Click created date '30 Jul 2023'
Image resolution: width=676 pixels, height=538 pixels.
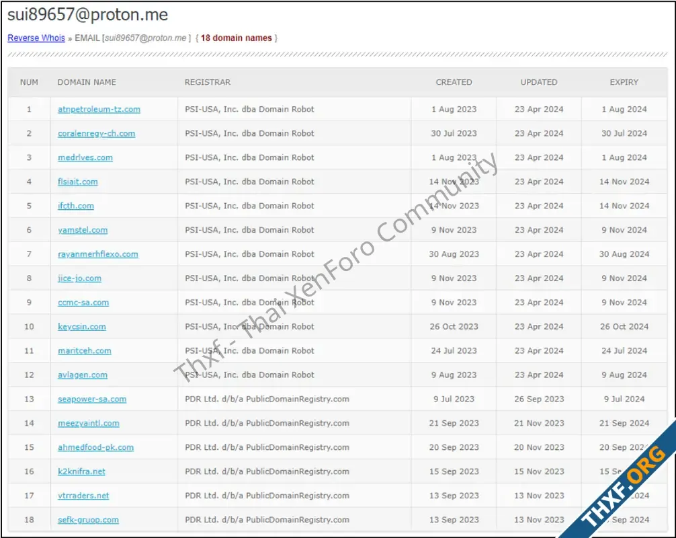[454, 133]
